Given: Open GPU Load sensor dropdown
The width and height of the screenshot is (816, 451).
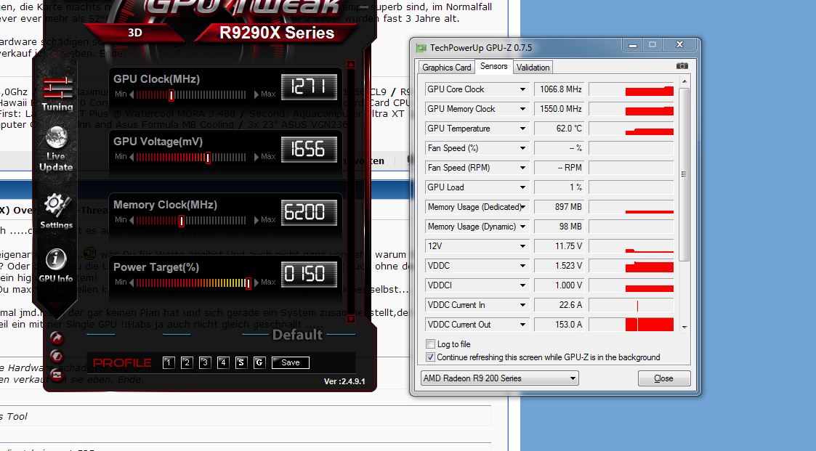Looking at the screenshot, I should pyautogui.click(x=522, y=187).
